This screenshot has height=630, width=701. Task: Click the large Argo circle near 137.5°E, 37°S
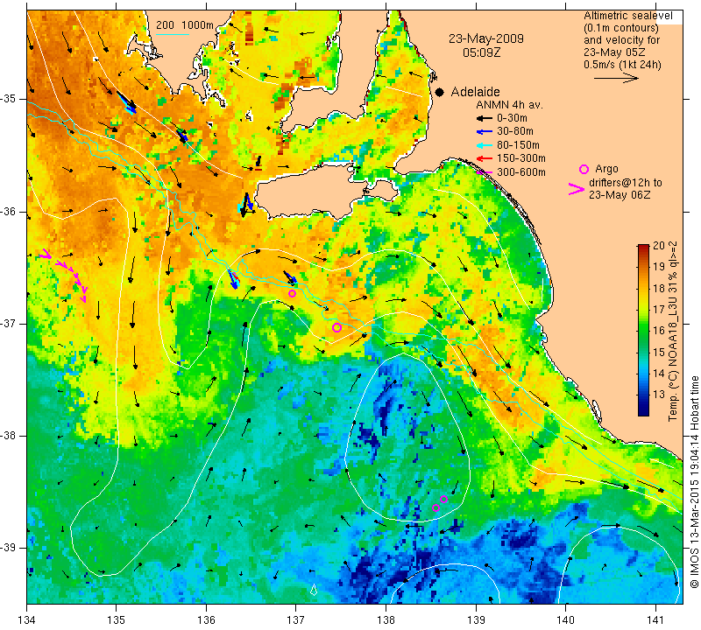point(336,328)
